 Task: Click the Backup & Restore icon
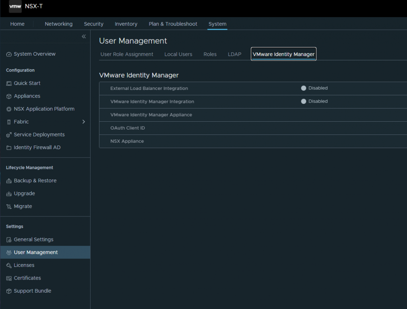coord(9,181)
